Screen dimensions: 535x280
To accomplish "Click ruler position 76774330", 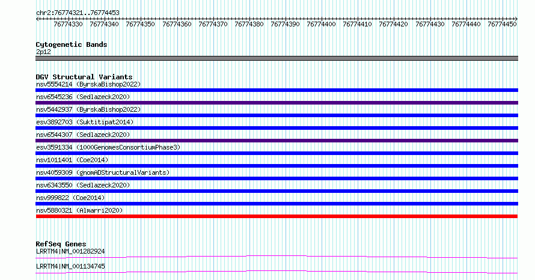I will 69,24.
